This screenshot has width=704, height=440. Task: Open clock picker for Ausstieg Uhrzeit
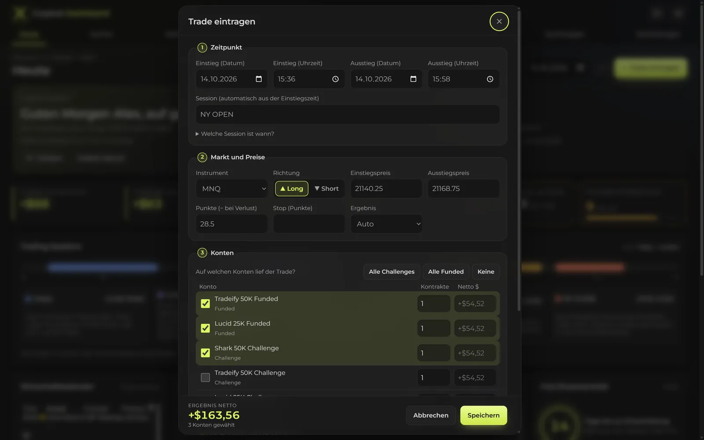point(490,79)
